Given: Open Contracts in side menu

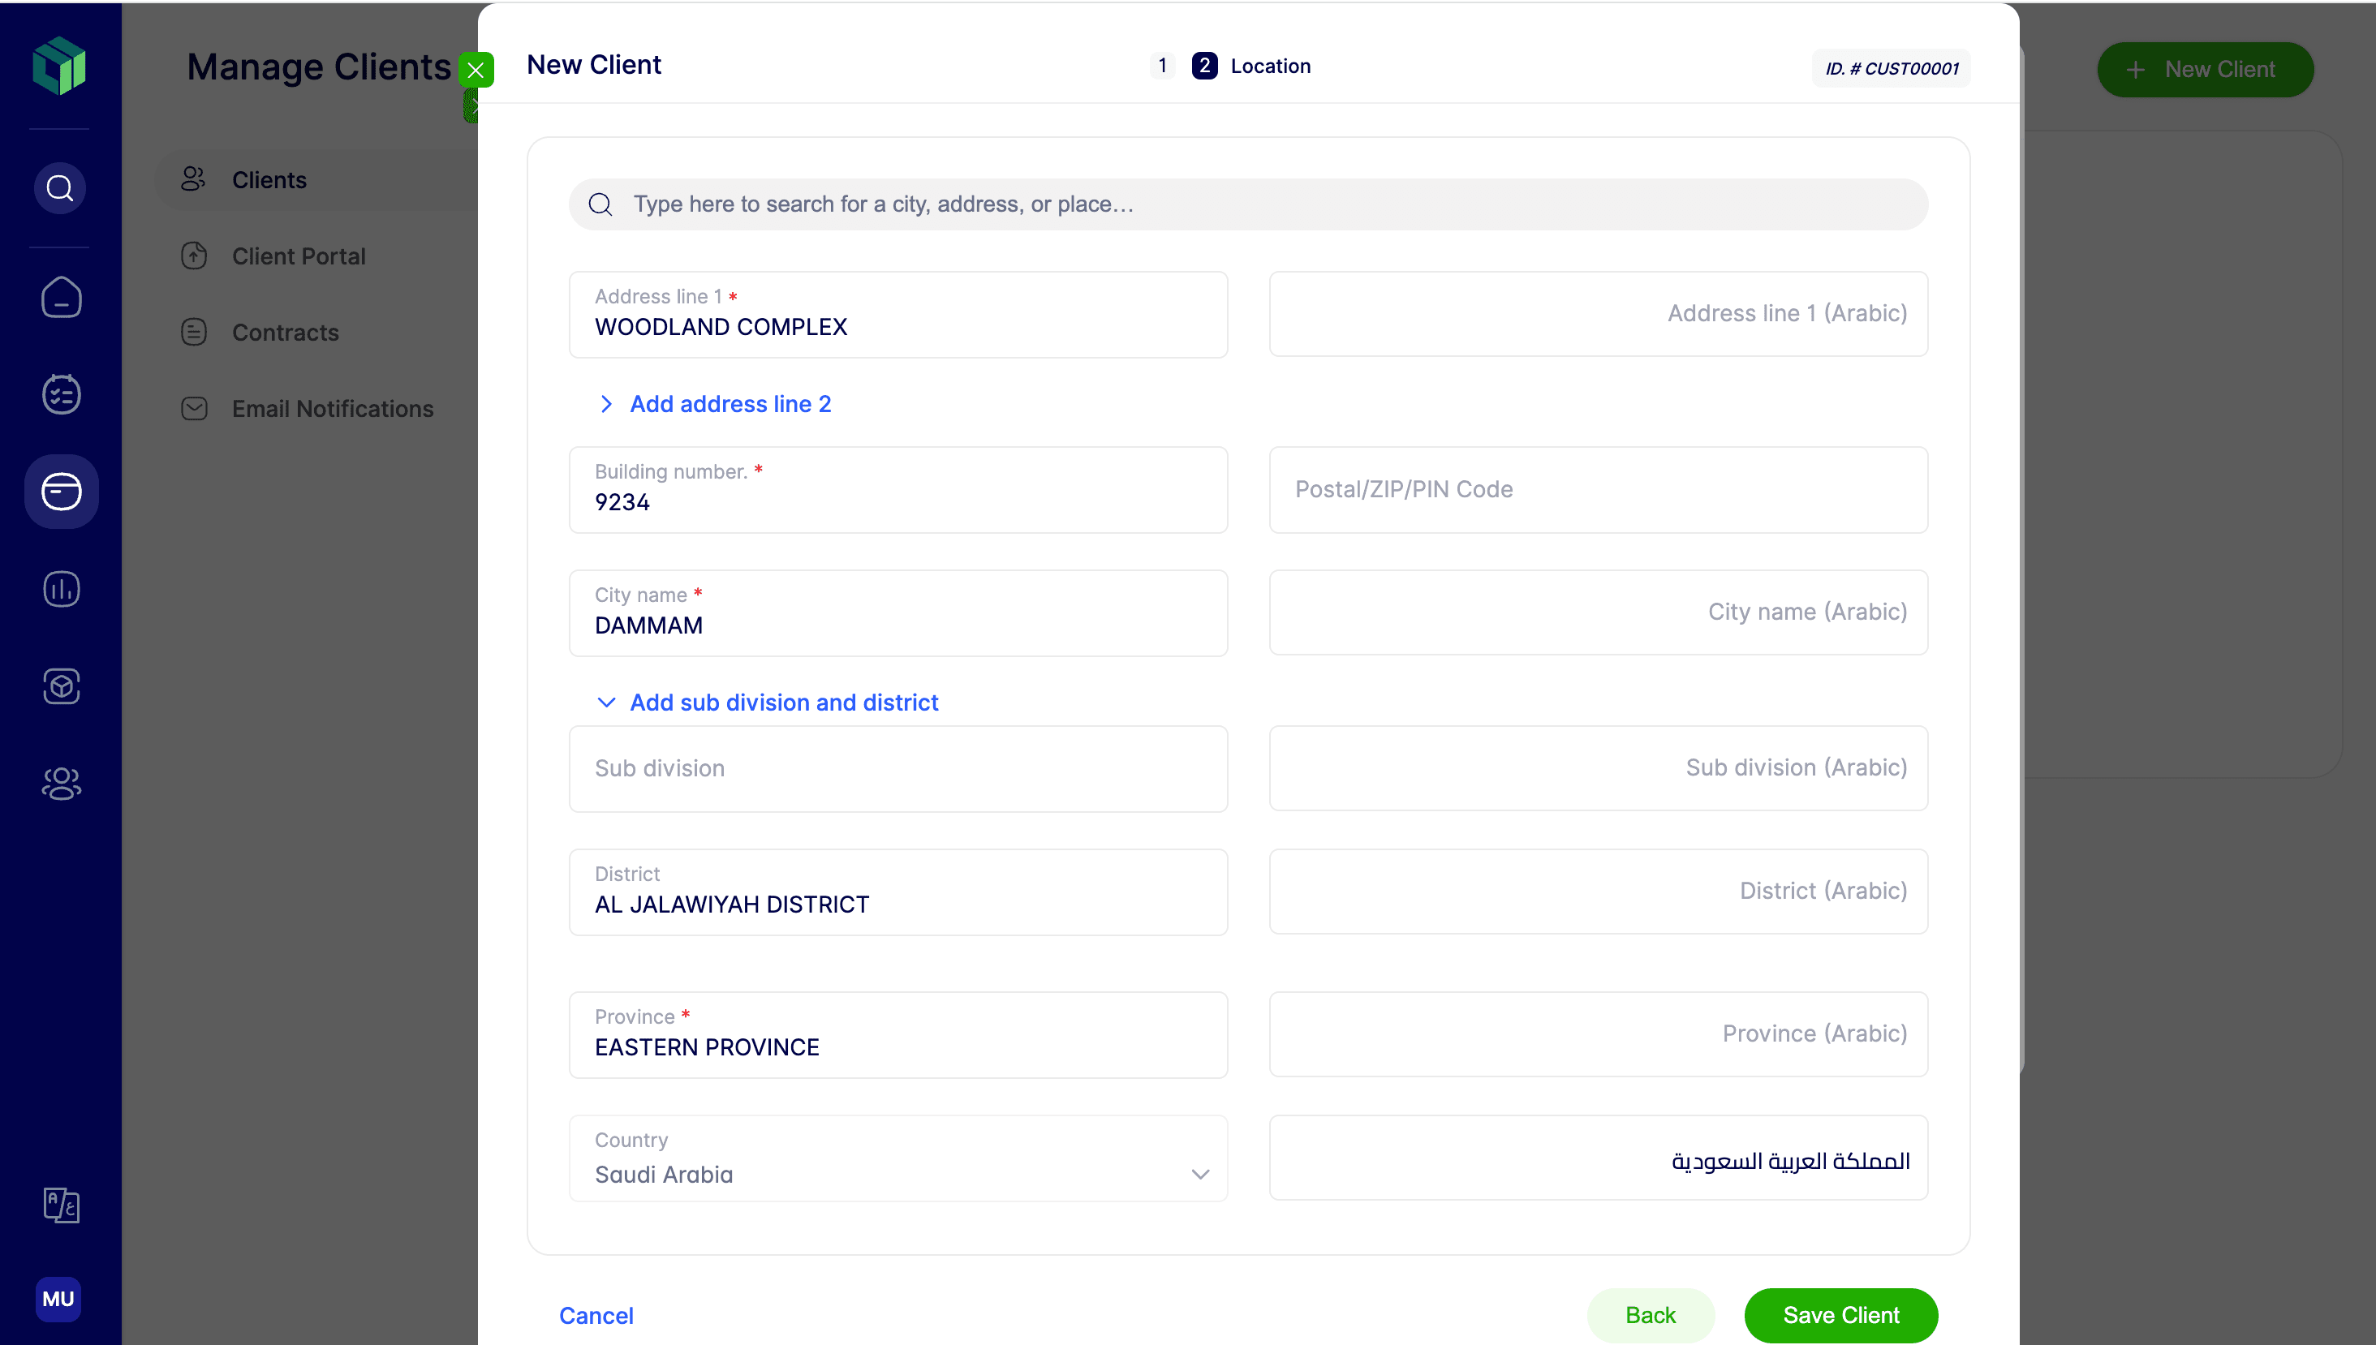Looking at the screenshot, I should 285,333.
